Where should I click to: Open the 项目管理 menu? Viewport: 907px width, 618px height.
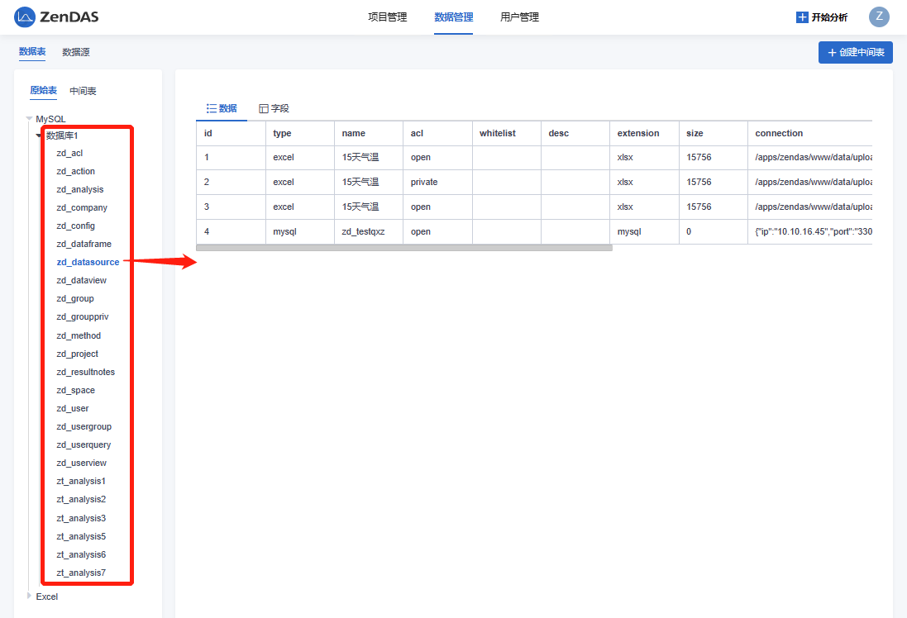(387, 17)
